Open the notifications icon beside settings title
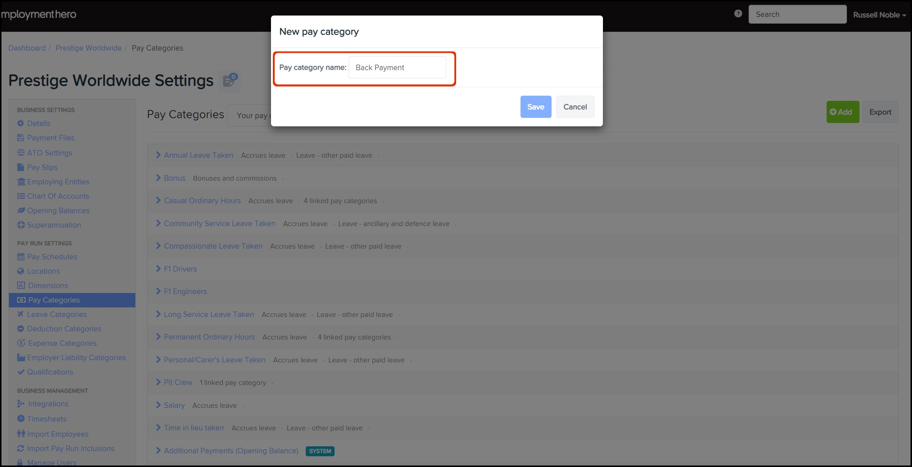Viewport: 912px width, 467px height. (x=230, y=80)
